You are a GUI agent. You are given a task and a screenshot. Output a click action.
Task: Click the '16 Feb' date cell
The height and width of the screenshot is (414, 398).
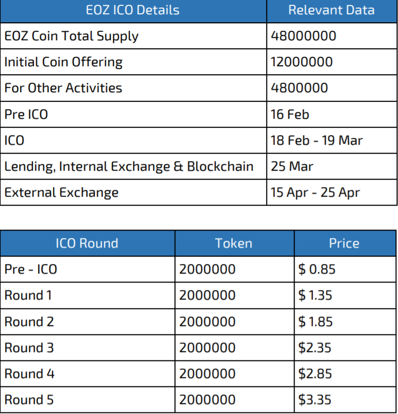tap(290, 114)
